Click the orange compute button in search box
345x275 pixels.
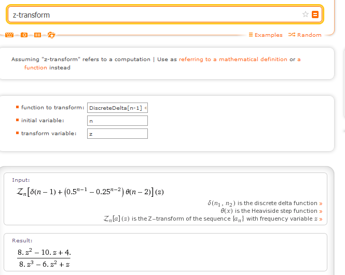[314, 15]
